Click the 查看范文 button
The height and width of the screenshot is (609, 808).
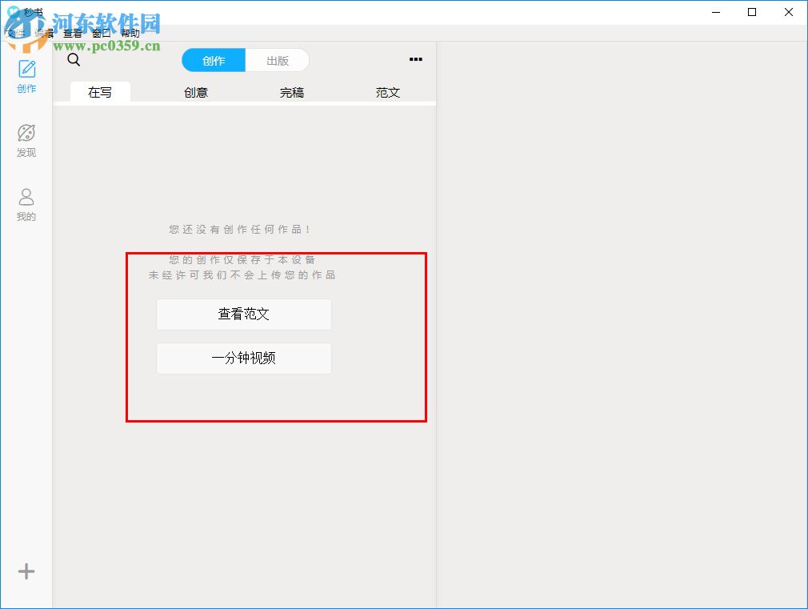(243, 314)
